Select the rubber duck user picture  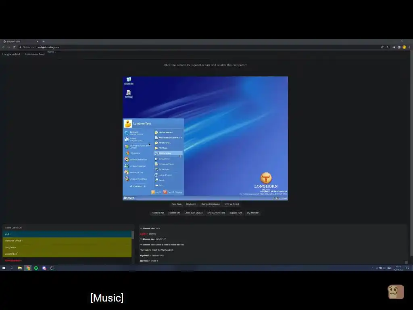[x=128, y=124]
